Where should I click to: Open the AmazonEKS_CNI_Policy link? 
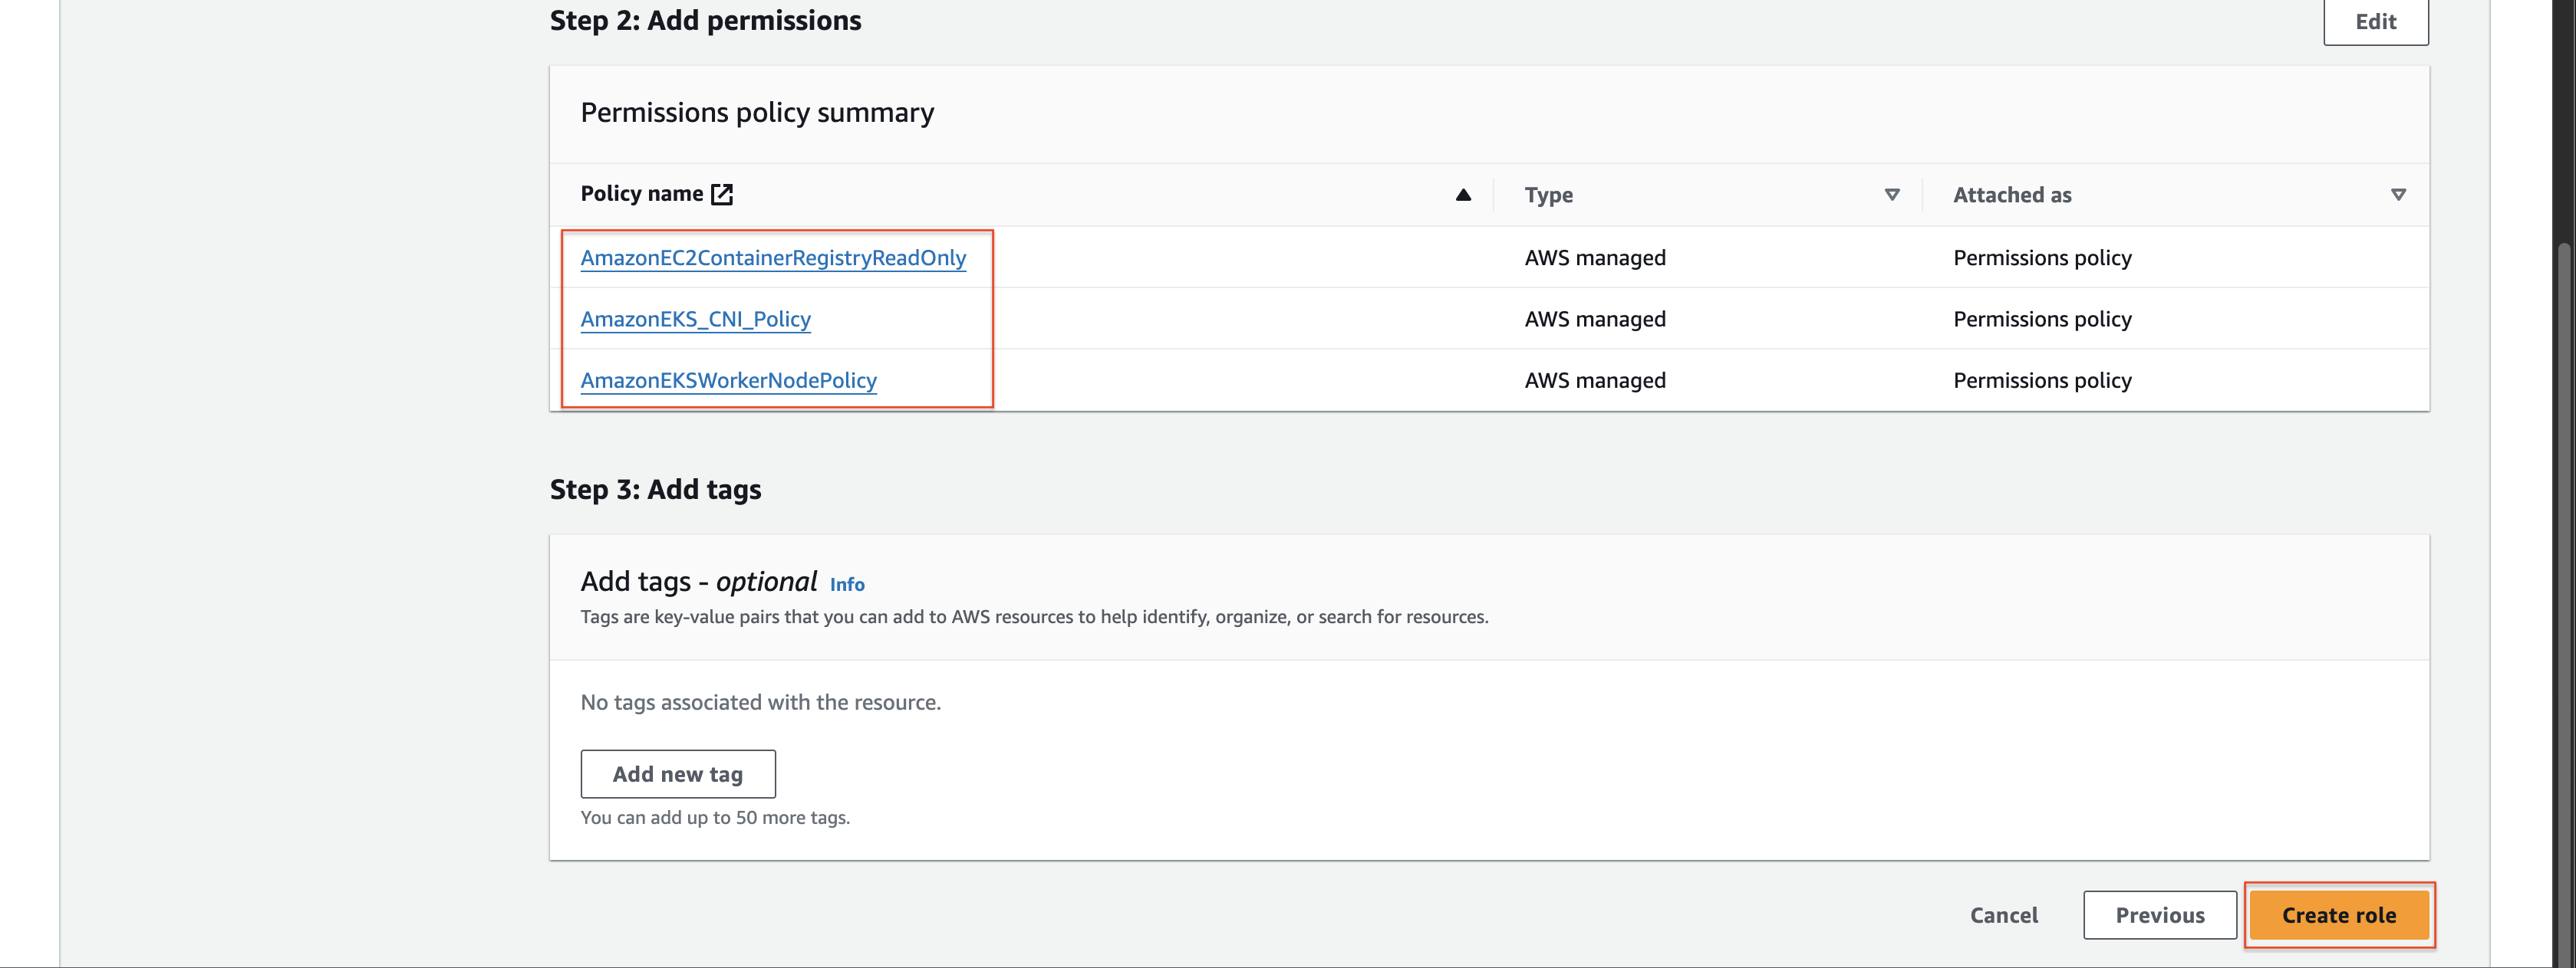click(x=695, y=319)
